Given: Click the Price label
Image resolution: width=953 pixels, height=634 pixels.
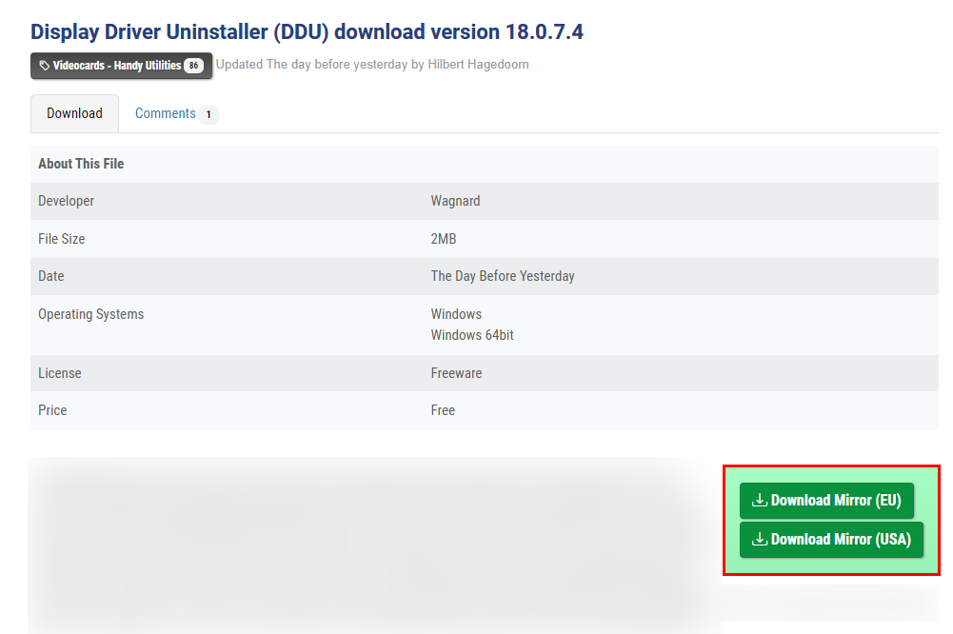Looking at the screenshot, I should pyautogui.click(x=52, y=410).
